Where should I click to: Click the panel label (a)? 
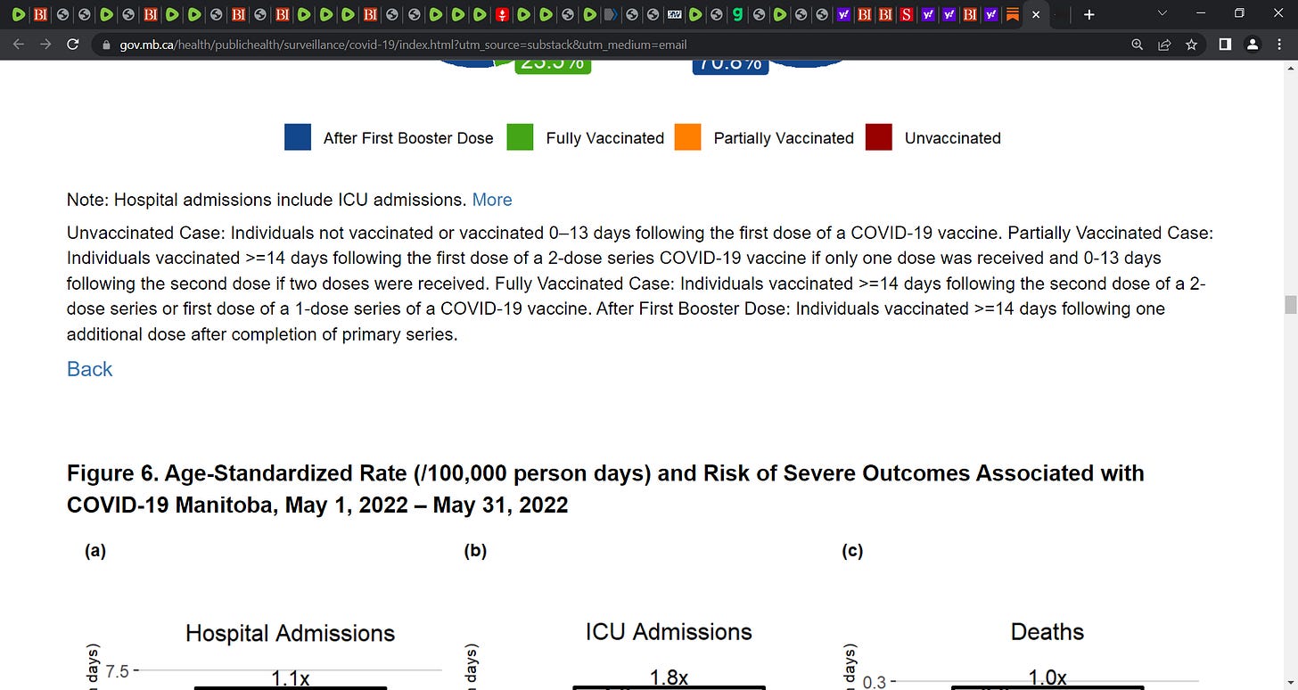point(95,551)
